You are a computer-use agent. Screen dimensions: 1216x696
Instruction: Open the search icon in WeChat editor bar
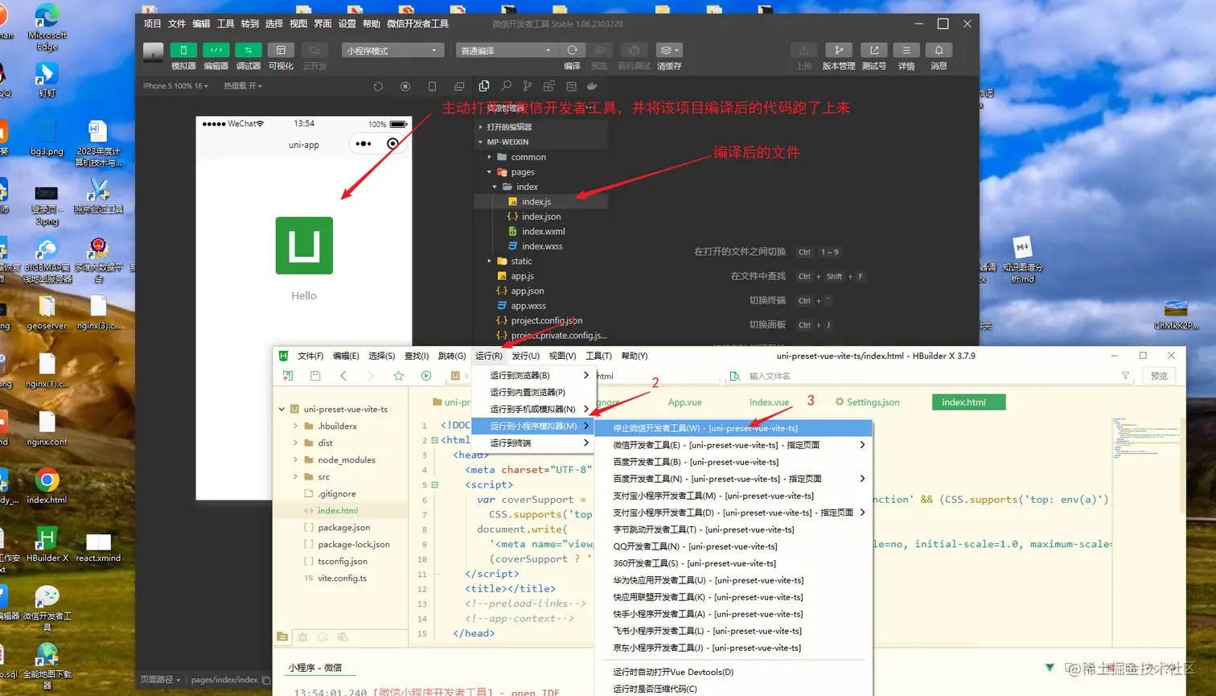pyautogui.click(x=506, y=85)
